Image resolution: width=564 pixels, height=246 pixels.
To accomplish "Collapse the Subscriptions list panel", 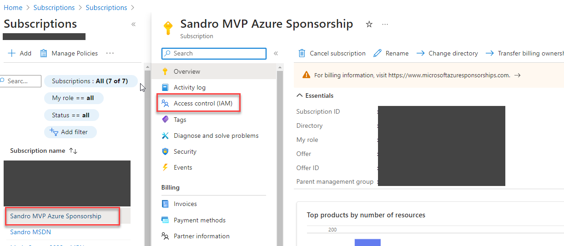I will [133, 25].
